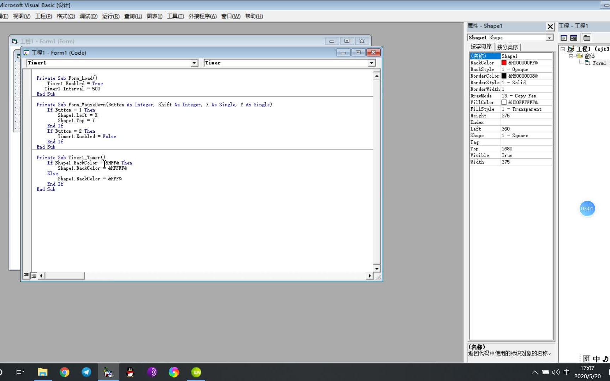Click the Left property value 360
The height and width of the screenshot is (381, 610).
pyautogui.click(x=526, y=129)
